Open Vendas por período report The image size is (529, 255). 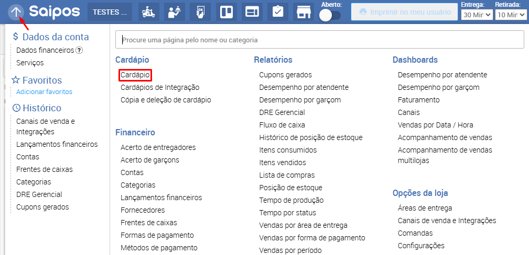pyautogui.click(x=290, y=250)
